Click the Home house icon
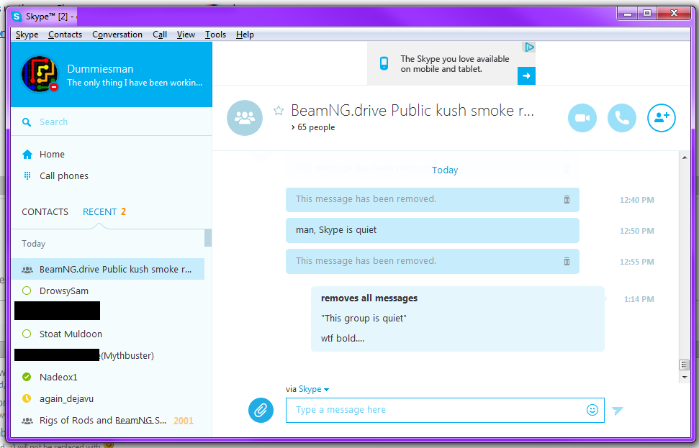699x448 pixels. [27, 154]
